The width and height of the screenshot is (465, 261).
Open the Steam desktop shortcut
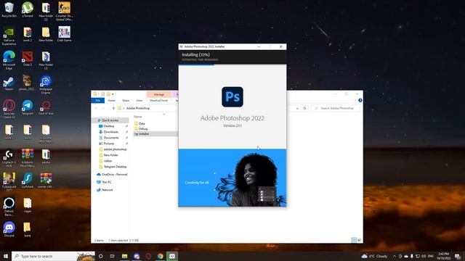[x=9, y=83]
